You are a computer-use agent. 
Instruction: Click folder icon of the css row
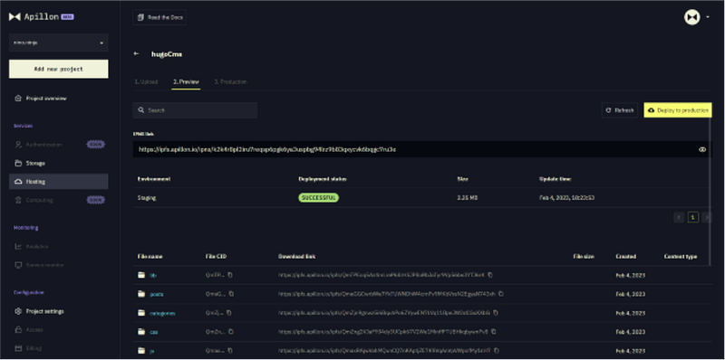(x=141, y=332)
